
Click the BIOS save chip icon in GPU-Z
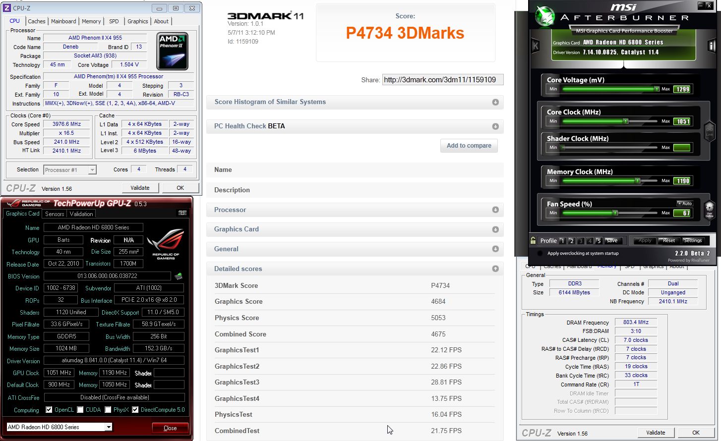tap(179, 276)
